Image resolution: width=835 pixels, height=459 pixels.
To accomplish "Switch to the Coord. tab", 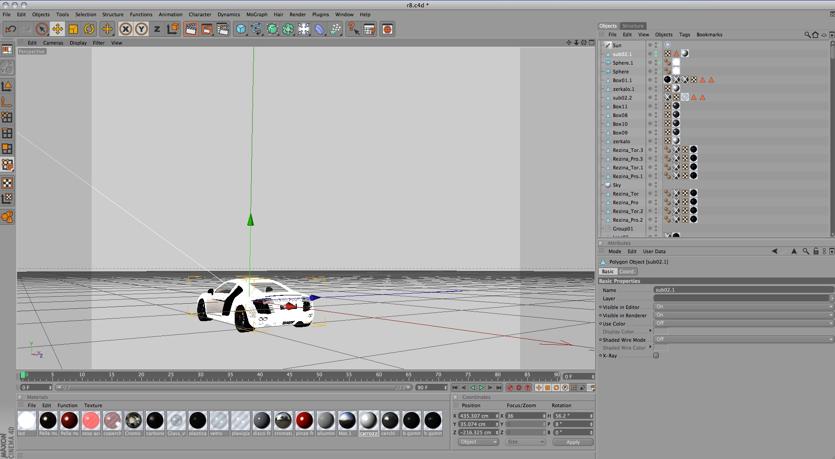I will tap(627, 271).
